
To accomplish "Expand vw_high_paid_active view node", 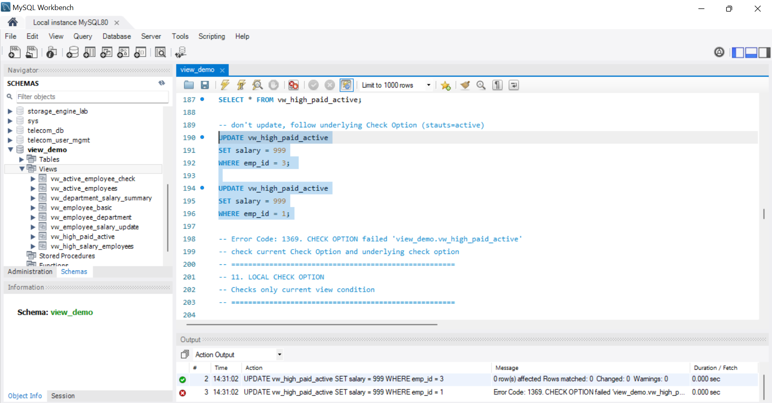I will tap(33, 237).
